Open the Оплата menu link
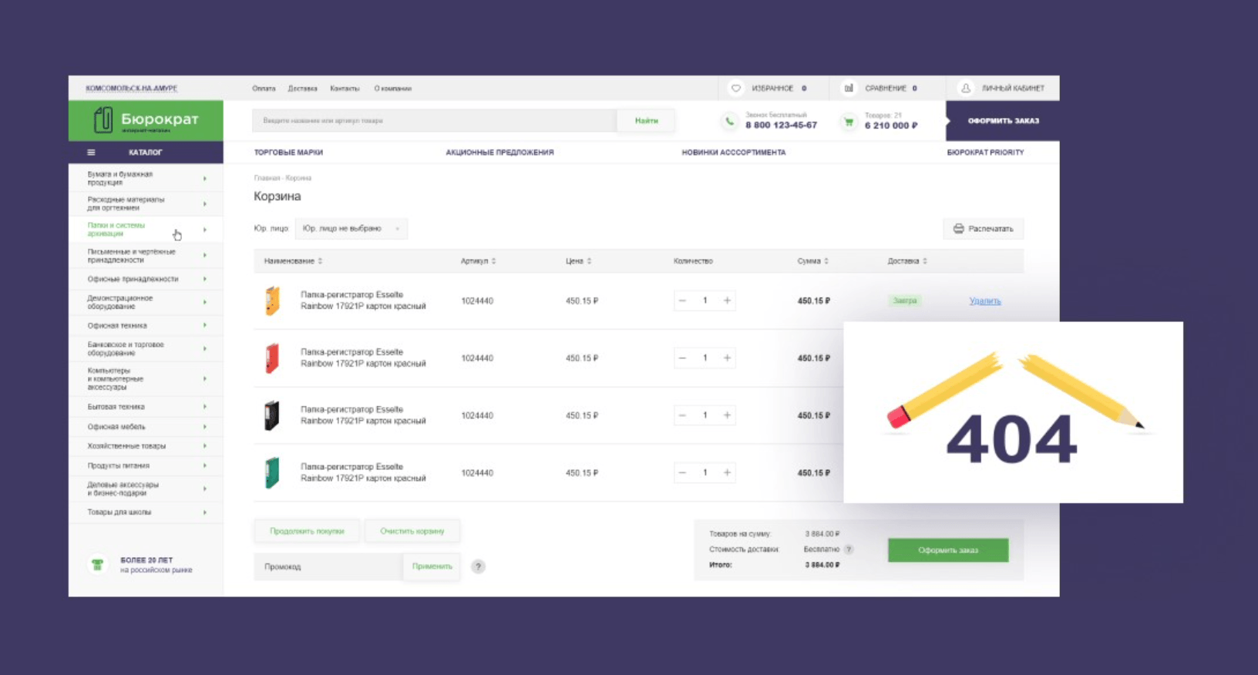This screenshot has height=675, width=1258. click(x=264, y=89)
